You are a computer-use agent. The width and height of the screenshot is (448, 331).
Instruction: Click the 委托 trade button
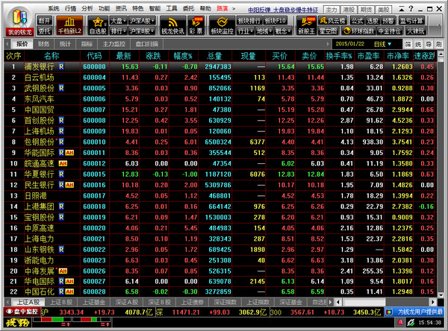click(44, 31)
